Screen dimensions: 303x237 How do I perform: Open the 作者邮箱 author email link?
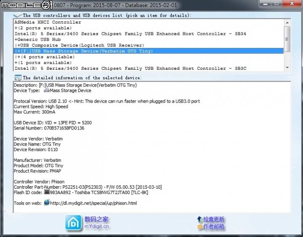click(213, 226)
